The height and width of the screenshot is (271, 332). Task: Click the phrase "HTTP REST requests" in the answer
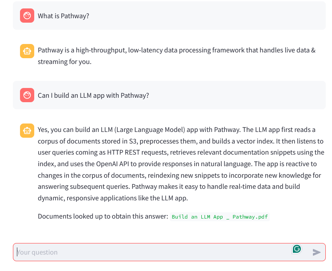pyautogui.click(x=143, y=152)
